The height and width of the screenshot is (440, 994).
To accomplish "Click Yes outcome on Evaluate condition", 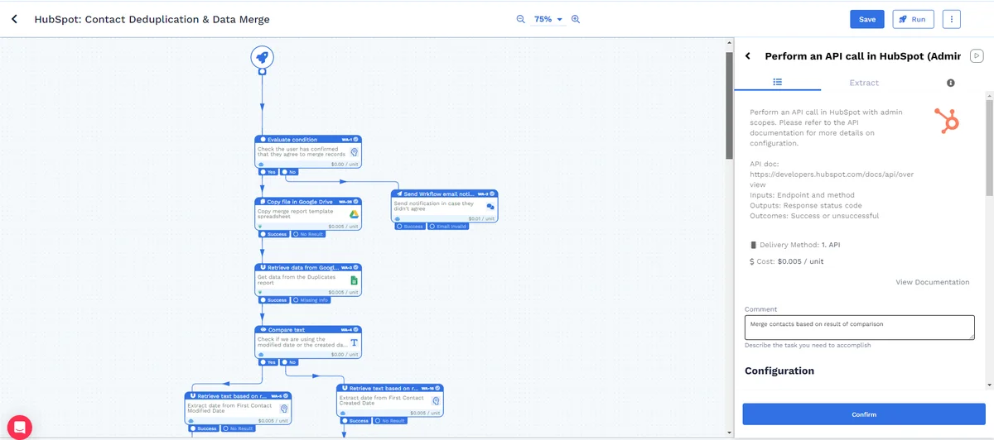I will point(268,172).
